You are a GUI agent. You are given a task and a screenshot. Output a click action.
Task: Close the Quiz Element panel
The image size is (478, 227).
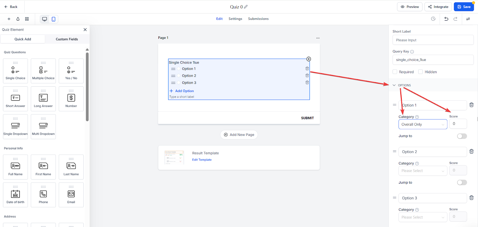tap(85, 30)
